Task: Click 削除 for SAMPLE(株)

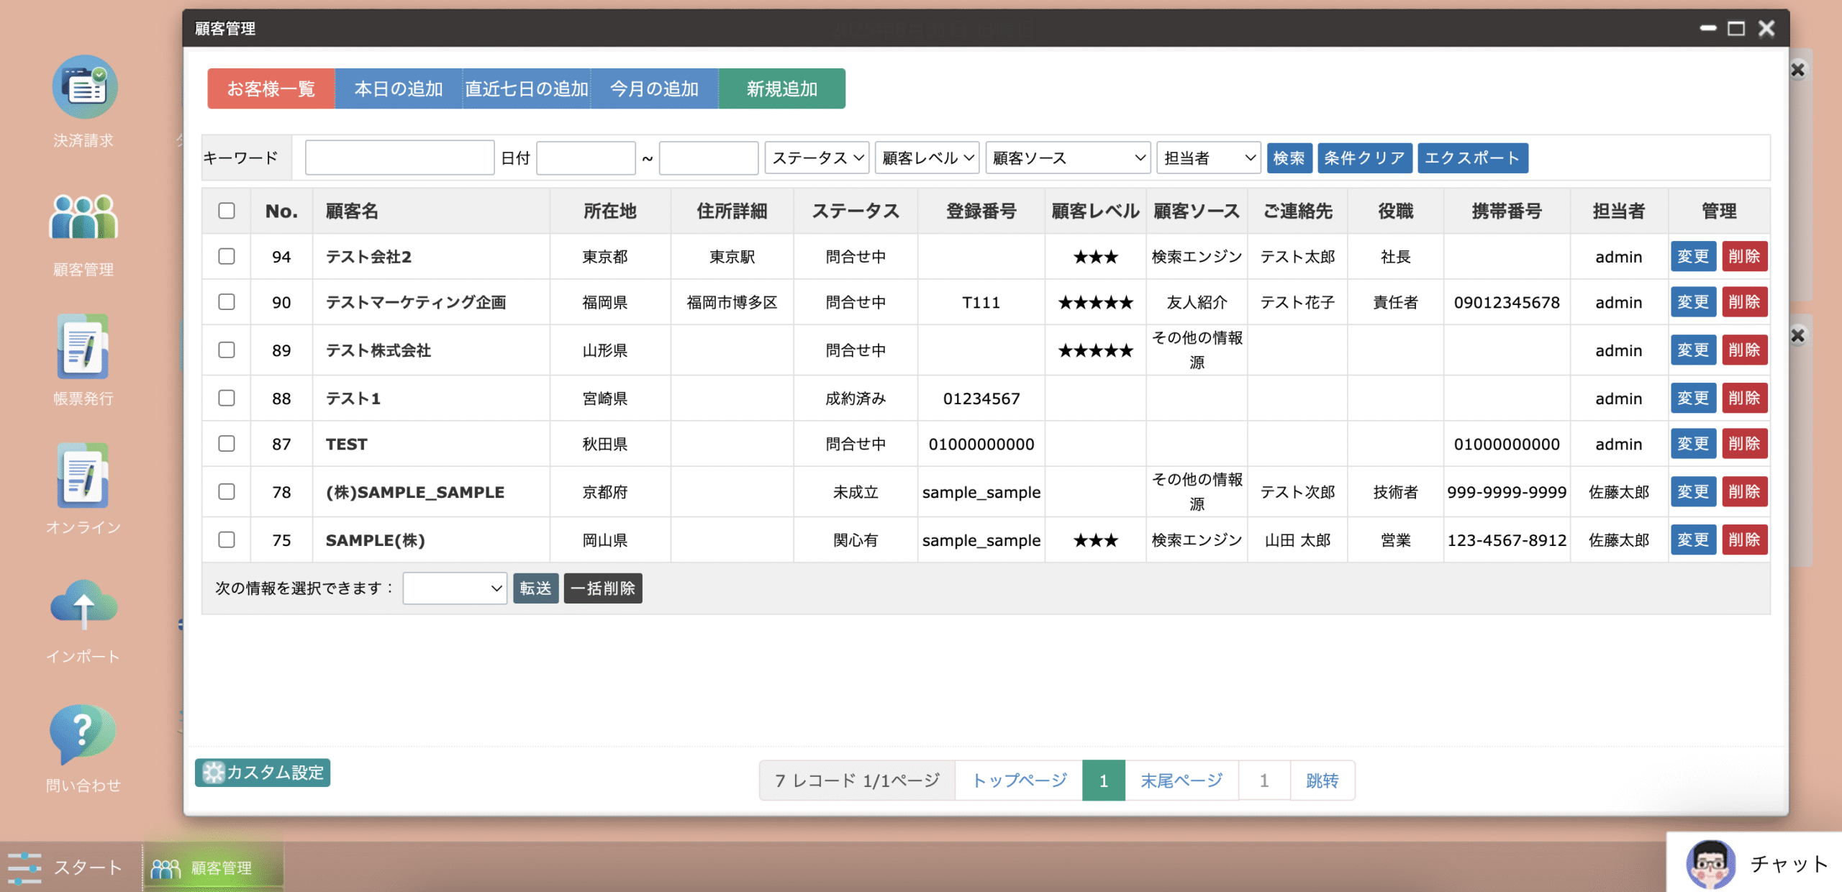Action: [1744, 540]
